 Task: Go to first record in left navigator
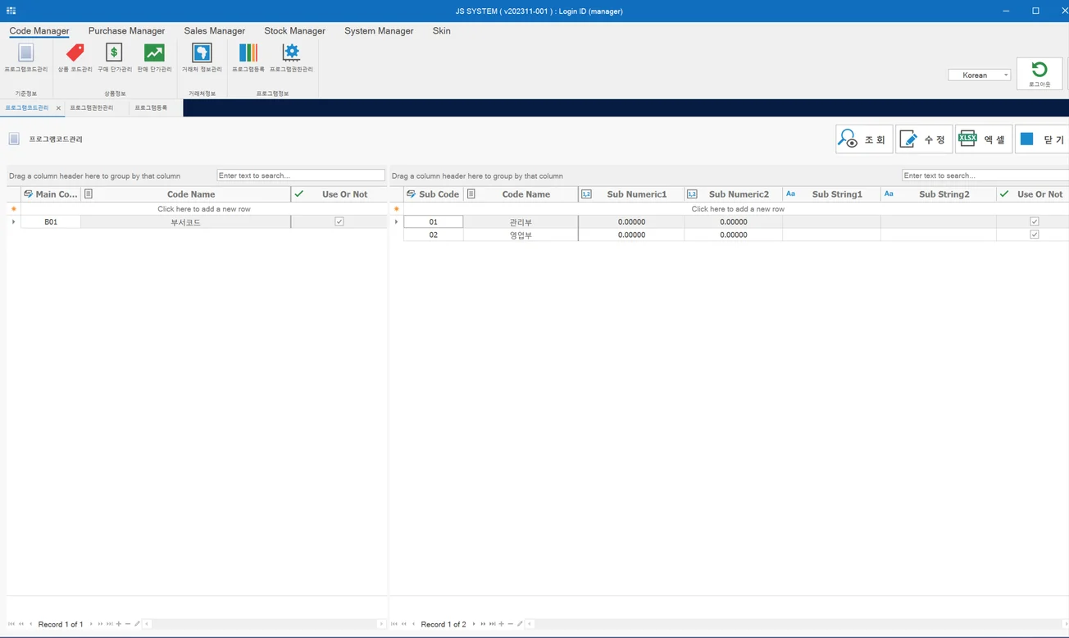(11, 624)
